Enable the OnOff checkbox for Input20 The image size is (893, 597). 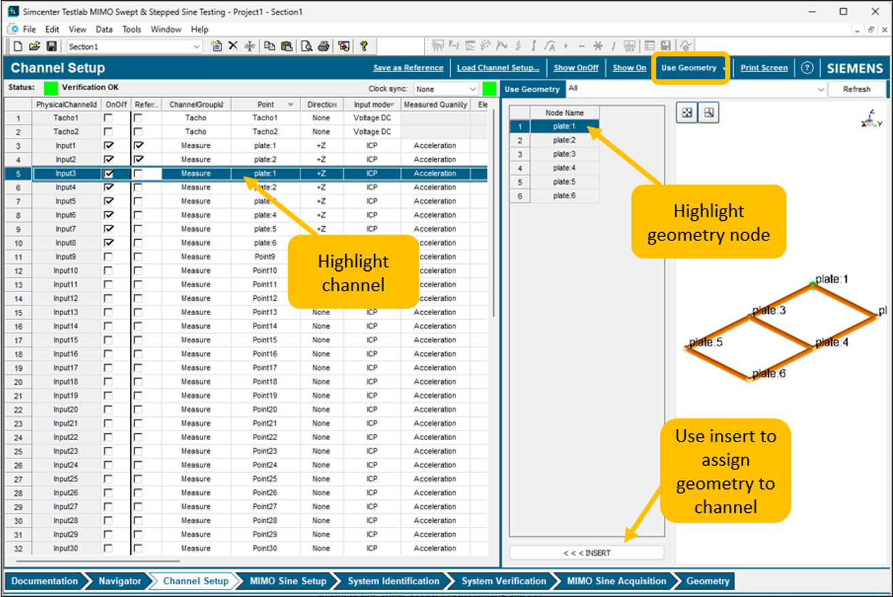click(108, 410)
